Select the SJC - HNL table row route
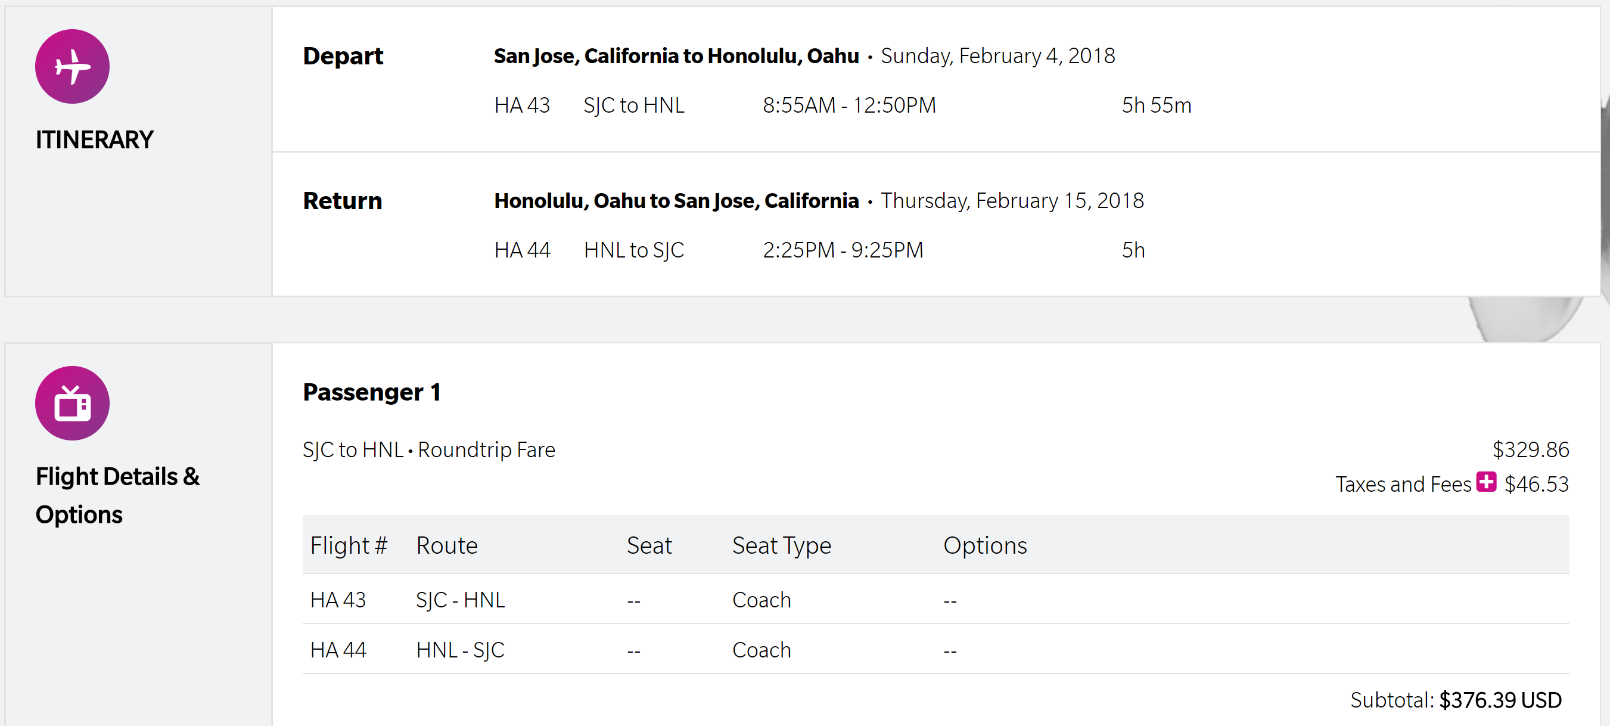This screenshot has width=1610, height=726. 460,600
